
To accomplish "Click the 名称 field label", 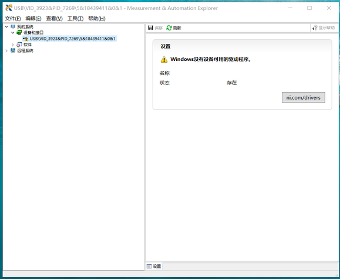I will pyautogui.click(x=164, y=73).
